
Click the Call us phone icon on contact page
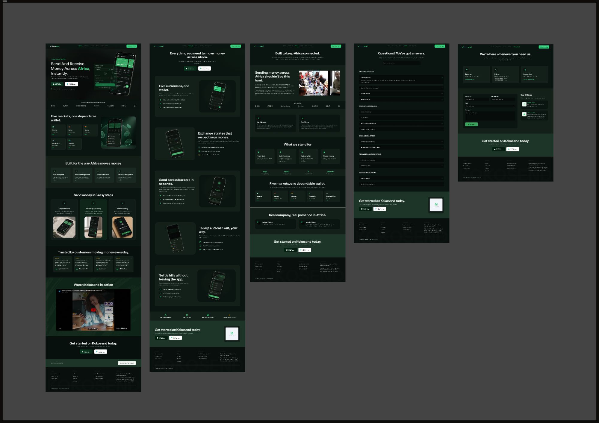(x=496, y=70)
